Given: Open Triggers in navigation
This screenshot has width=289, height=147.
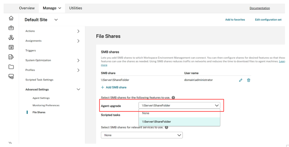Looking at the screenshot, I should click(x=30, y=50).
